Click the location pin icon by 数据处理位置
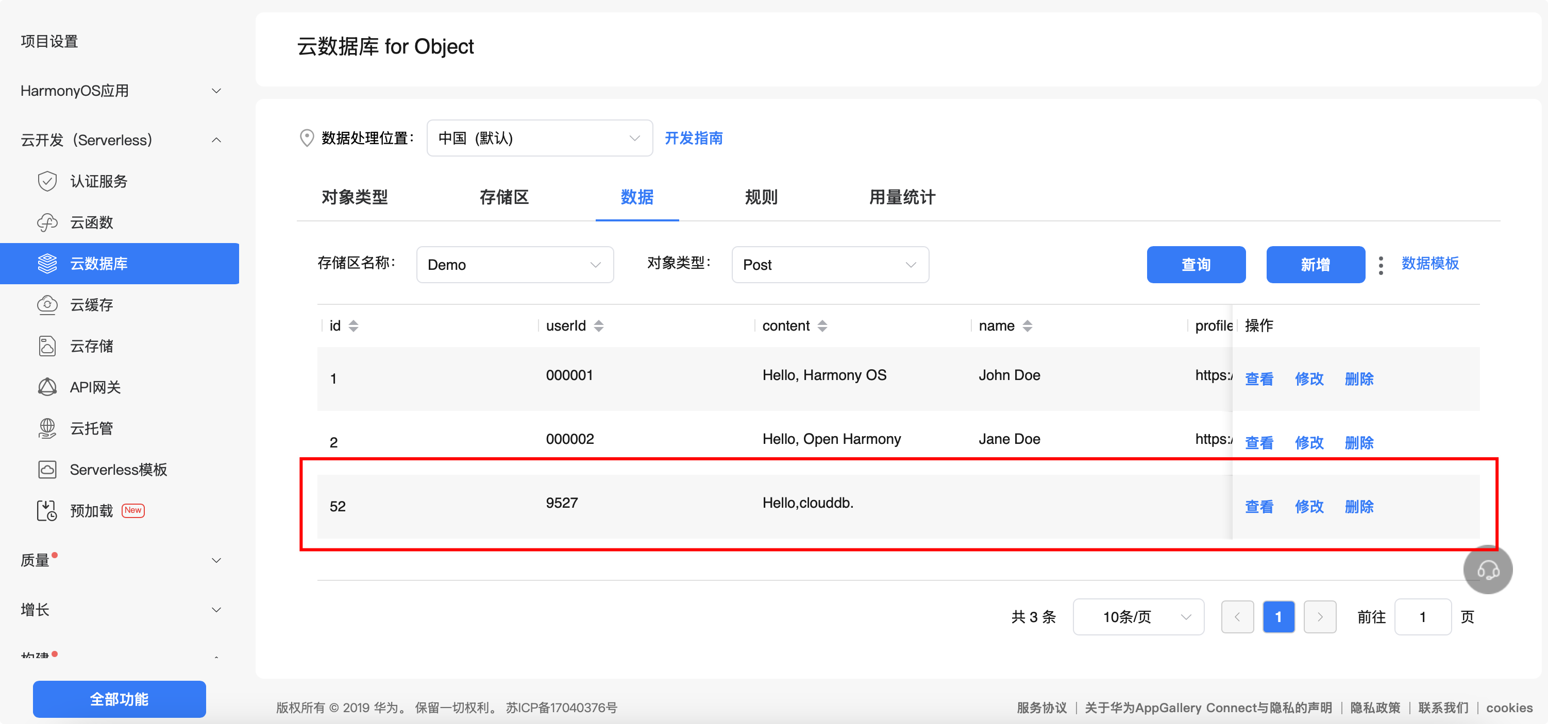Screen dimensions: 1548x724 pyautogui.click(x=307, y=138)
